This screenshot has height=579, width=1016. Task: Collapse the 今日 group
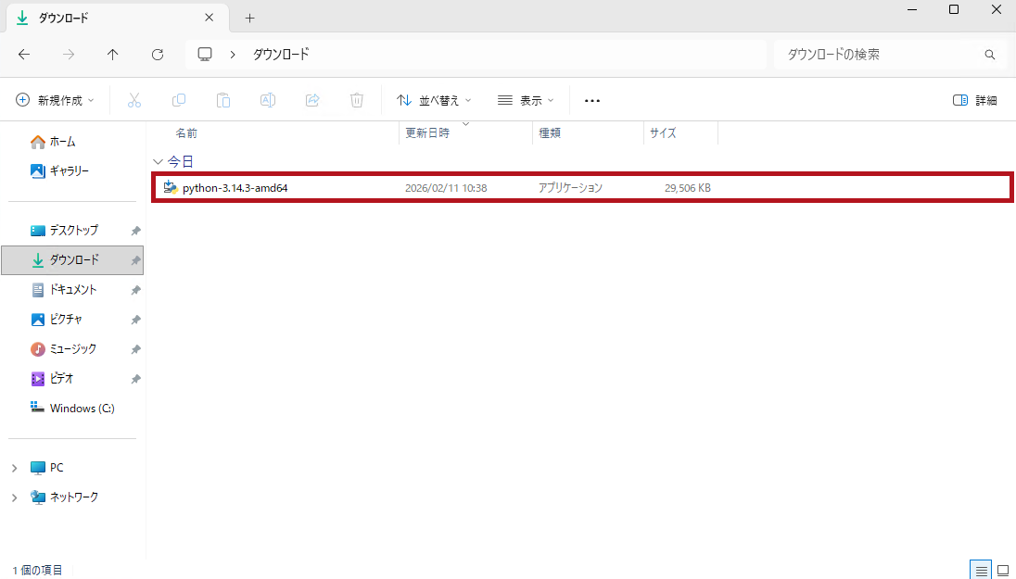pos(158,161)
